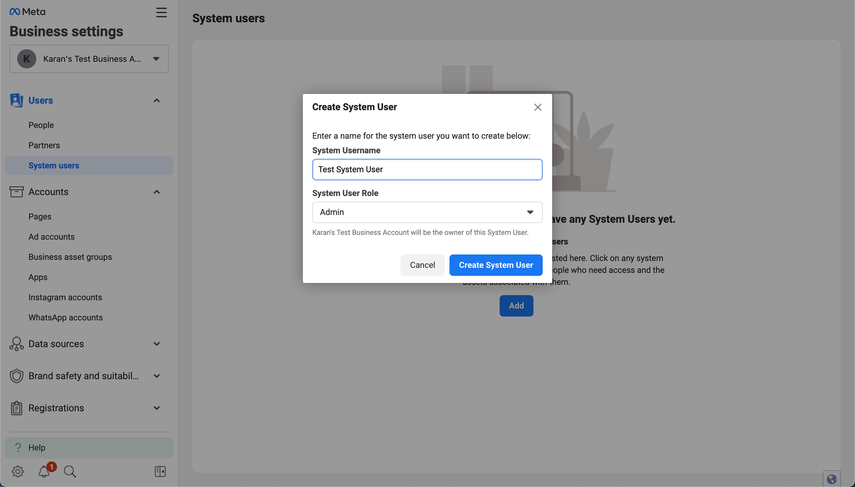Click the Cancel button in dialog

pyautogui.click(x=422, y=265)
